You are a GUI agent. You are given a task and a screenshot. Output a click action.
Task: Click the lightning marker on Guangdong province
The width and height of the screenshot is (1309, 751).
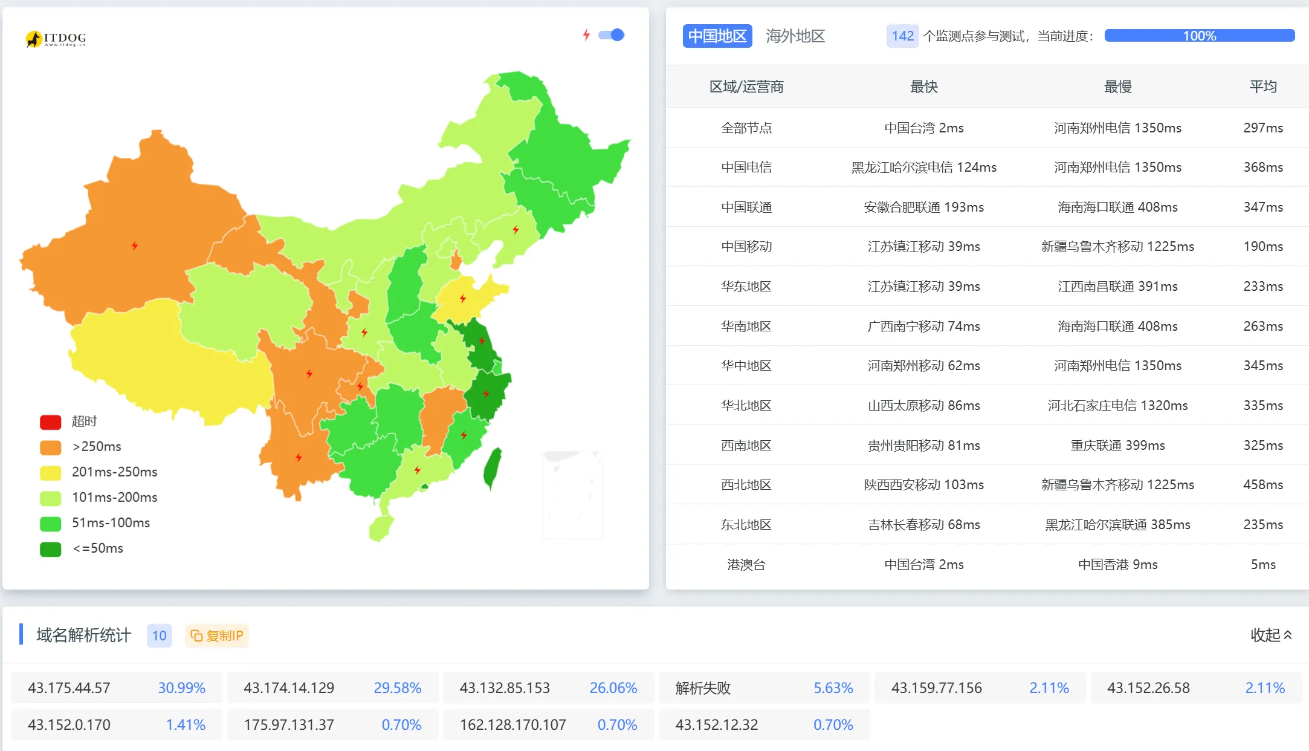(417, 470)
